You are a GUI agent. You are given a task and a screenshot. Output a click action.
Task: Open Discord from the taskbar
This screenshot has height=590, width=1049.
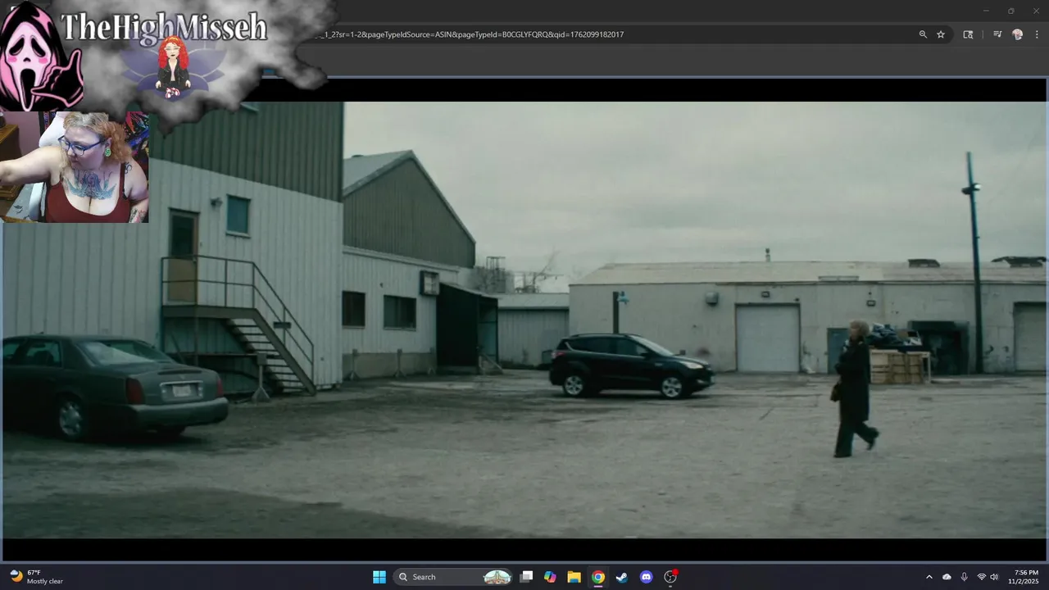tap(646, 577)
